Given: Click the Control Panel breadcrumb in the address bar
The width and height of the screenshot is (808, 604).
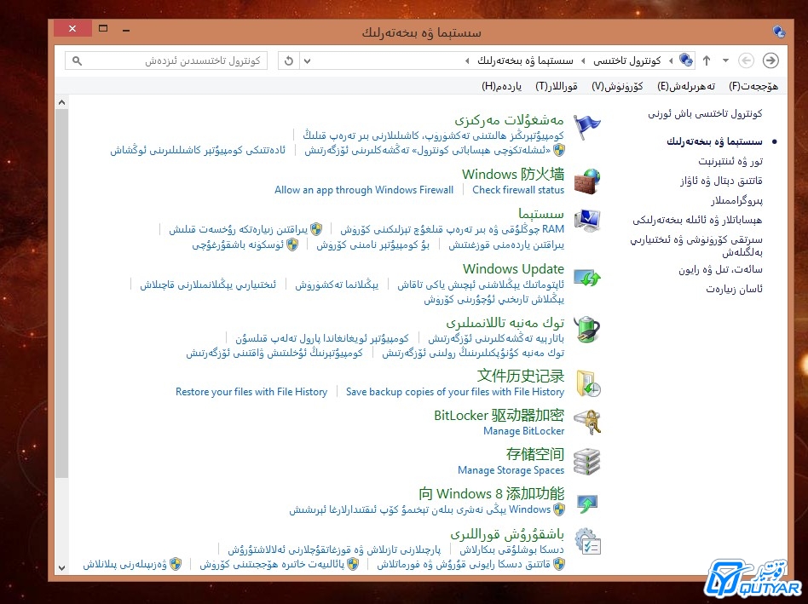Looking at the screenshot, I should point(627,60).
